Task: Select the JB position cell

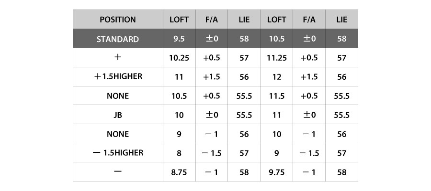Action: (x=117, y=115)
